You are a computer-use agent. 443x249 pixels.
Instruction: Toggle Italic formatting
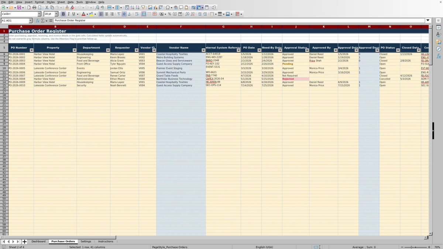(x=68, y=14)
